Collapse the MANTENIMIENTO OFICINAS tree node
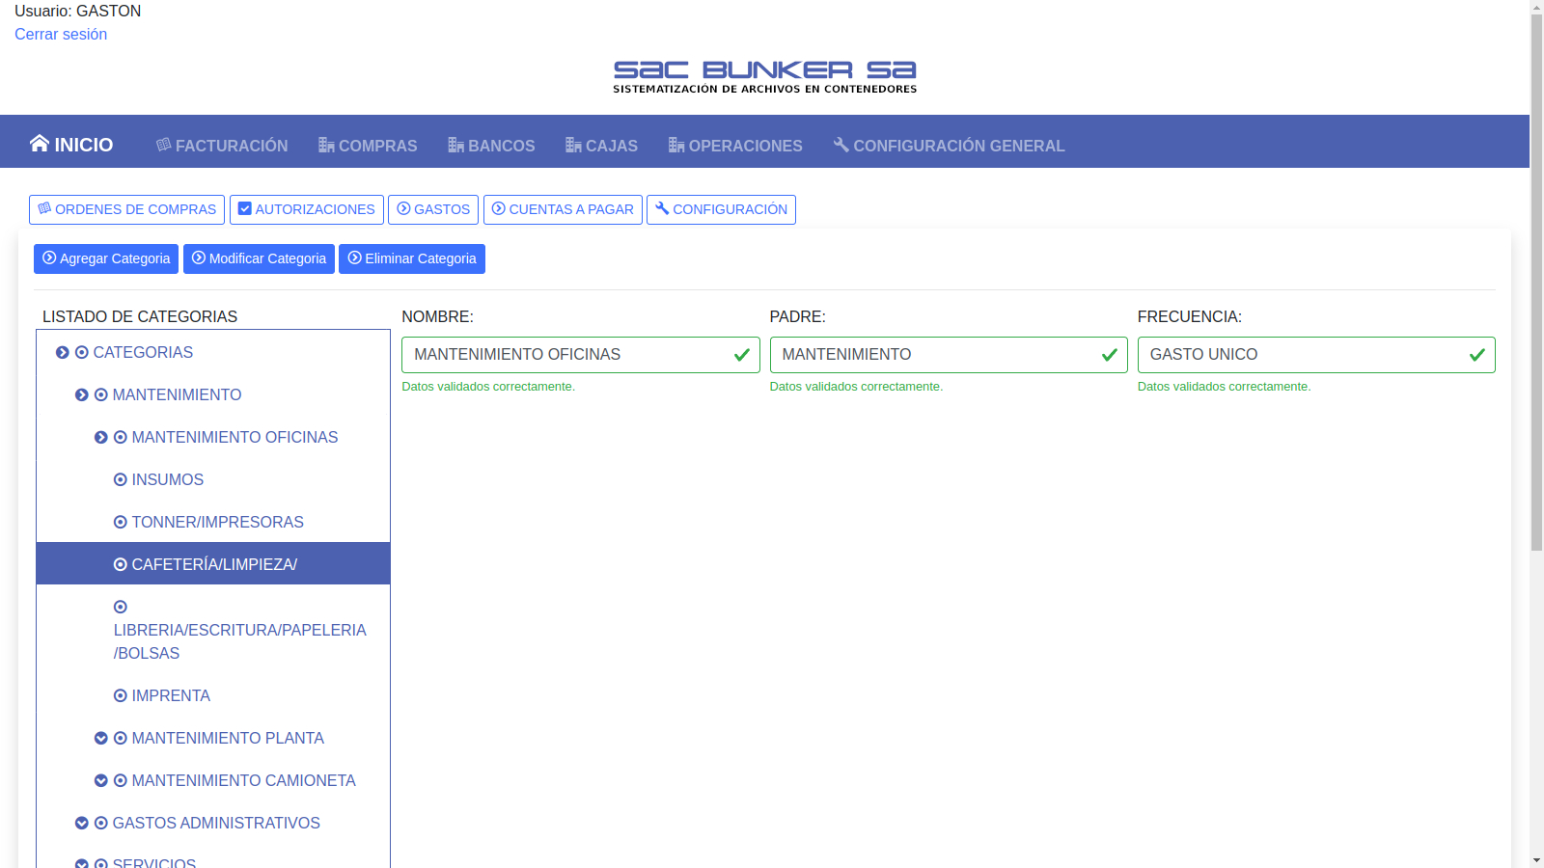 click(100, 438)
